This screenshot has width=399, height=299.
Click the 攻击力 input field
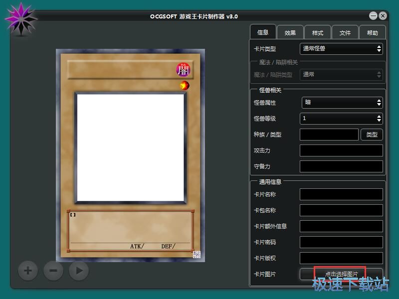(x=341, y=150)
